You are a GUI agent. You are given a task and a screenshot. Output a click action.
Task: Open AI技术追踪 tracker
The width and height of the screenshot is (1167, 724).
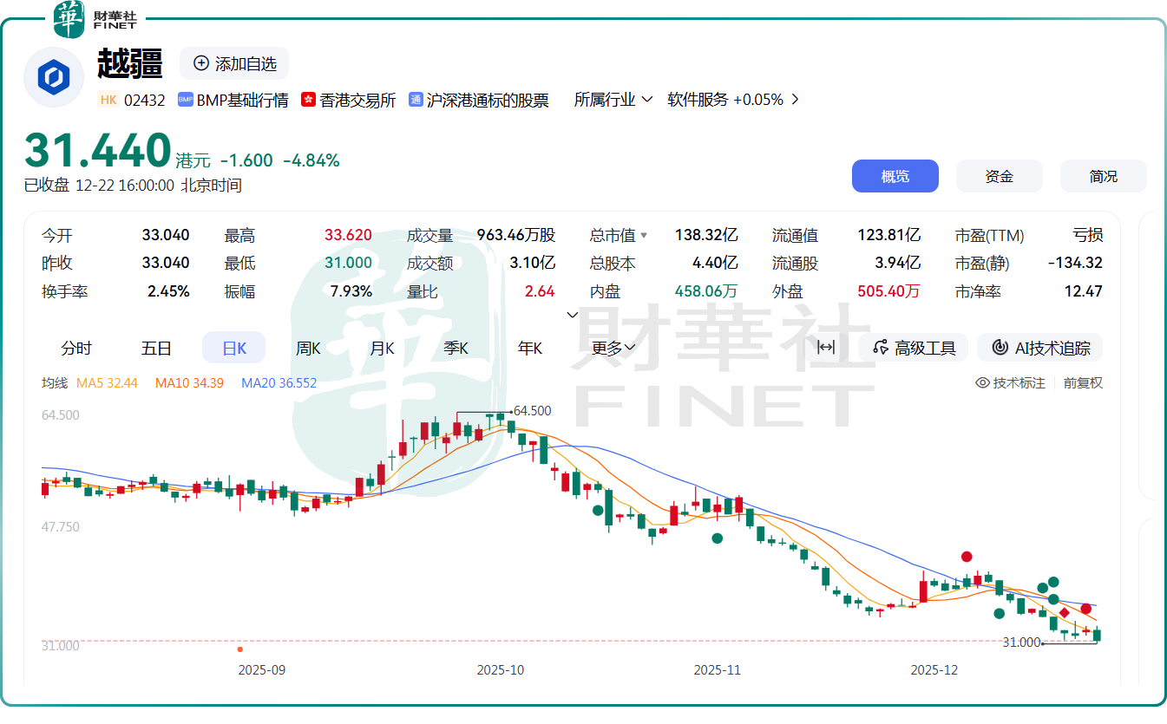1040,348
